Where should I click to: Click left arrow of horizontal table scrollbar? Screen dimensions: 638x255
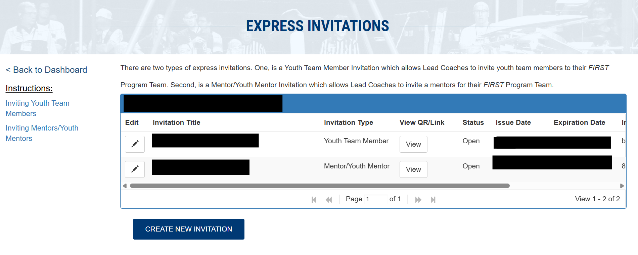(x=125, y=186)
